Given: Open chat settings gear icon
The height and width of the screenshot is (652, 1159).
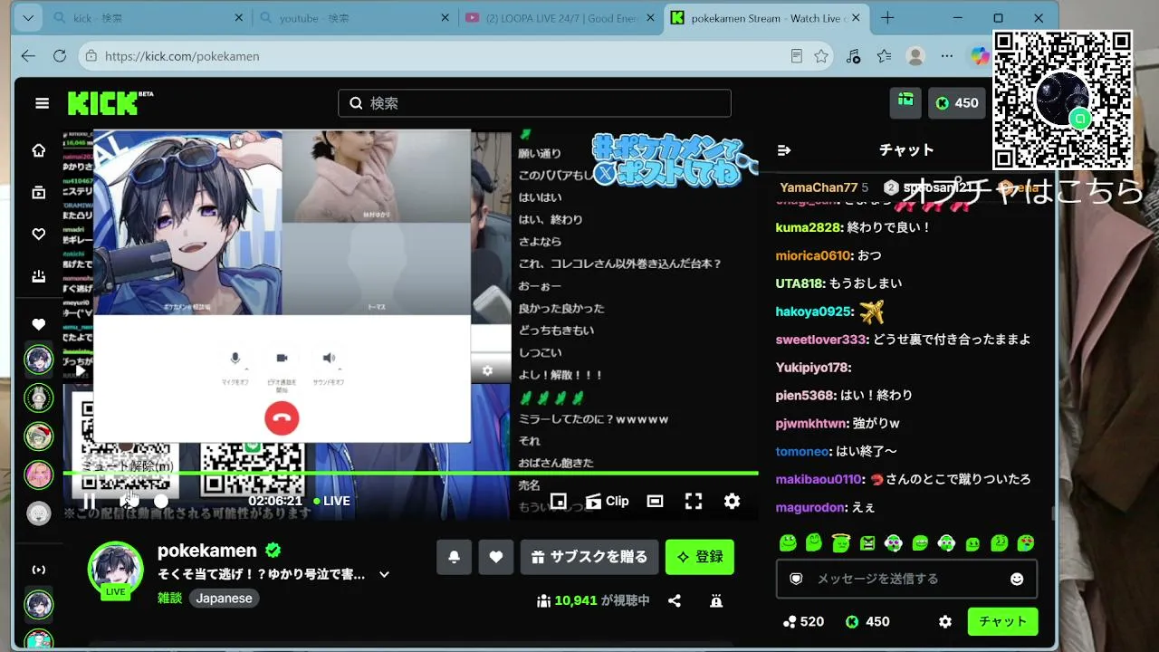Looking at the screenshot, I should (x=945, y=622).
